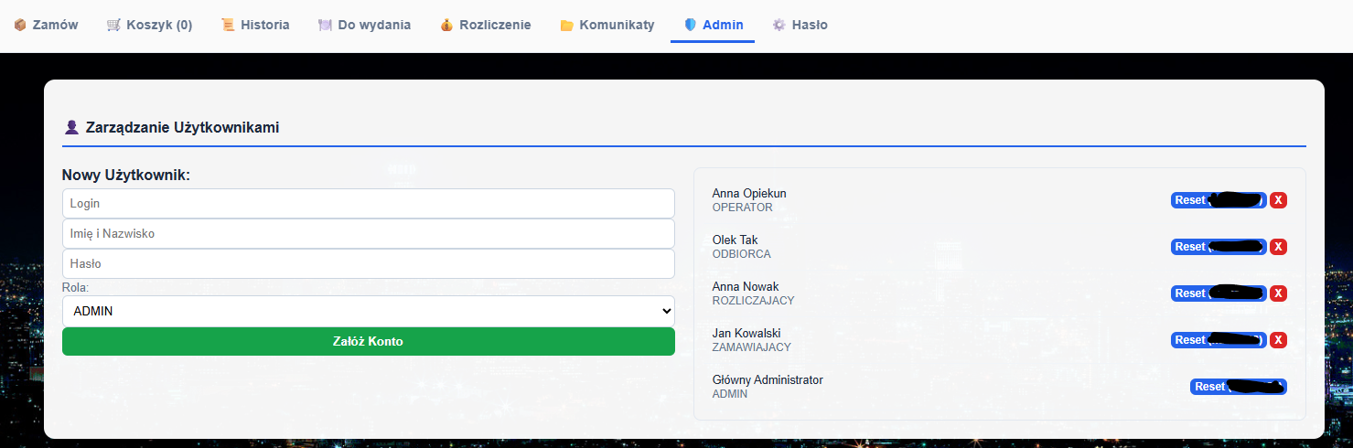The height and width of the screenshot is (448, 1353).
Task: Select the name Anna Nowak
Action: click(x=746, y=286)
